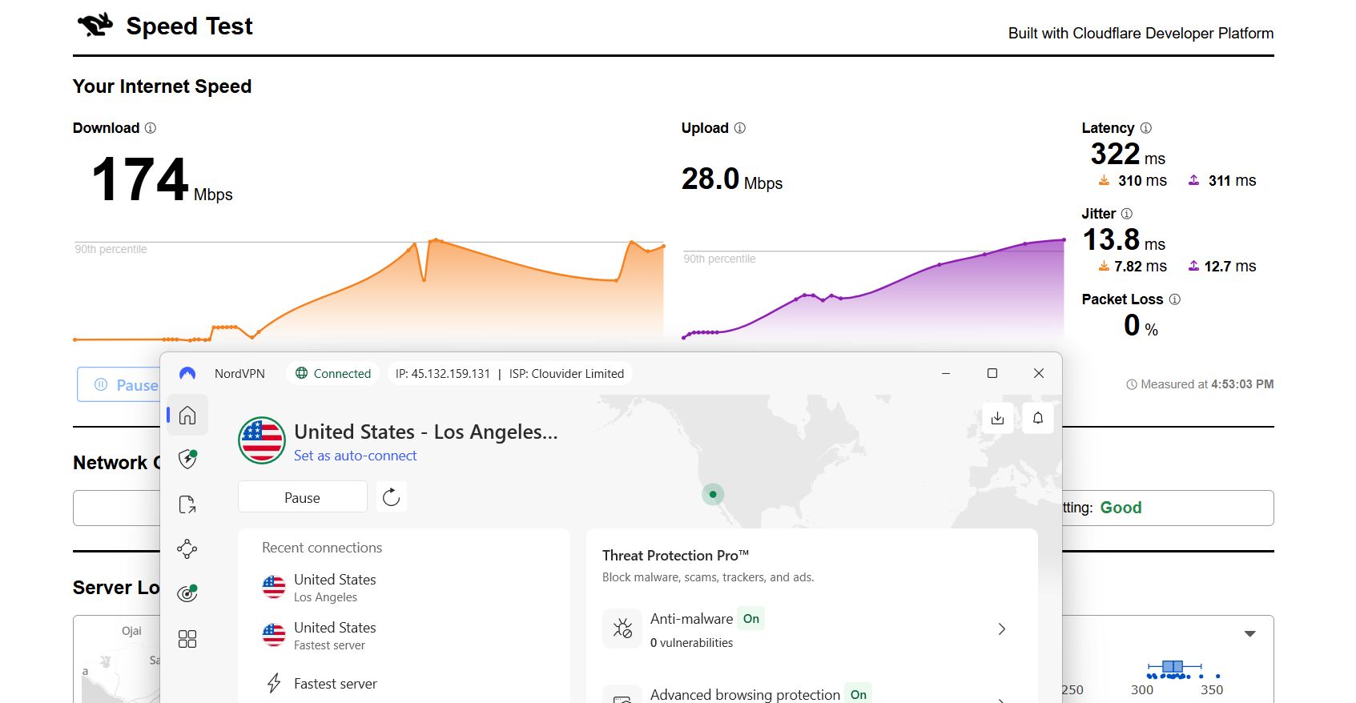Click the 0 vulnerabilities text

pyautogui.click(x=691, y=643)
